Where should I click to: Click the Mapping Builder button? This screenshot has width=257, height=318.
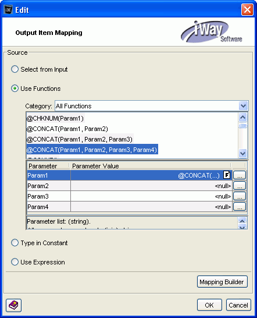[222, 282]
